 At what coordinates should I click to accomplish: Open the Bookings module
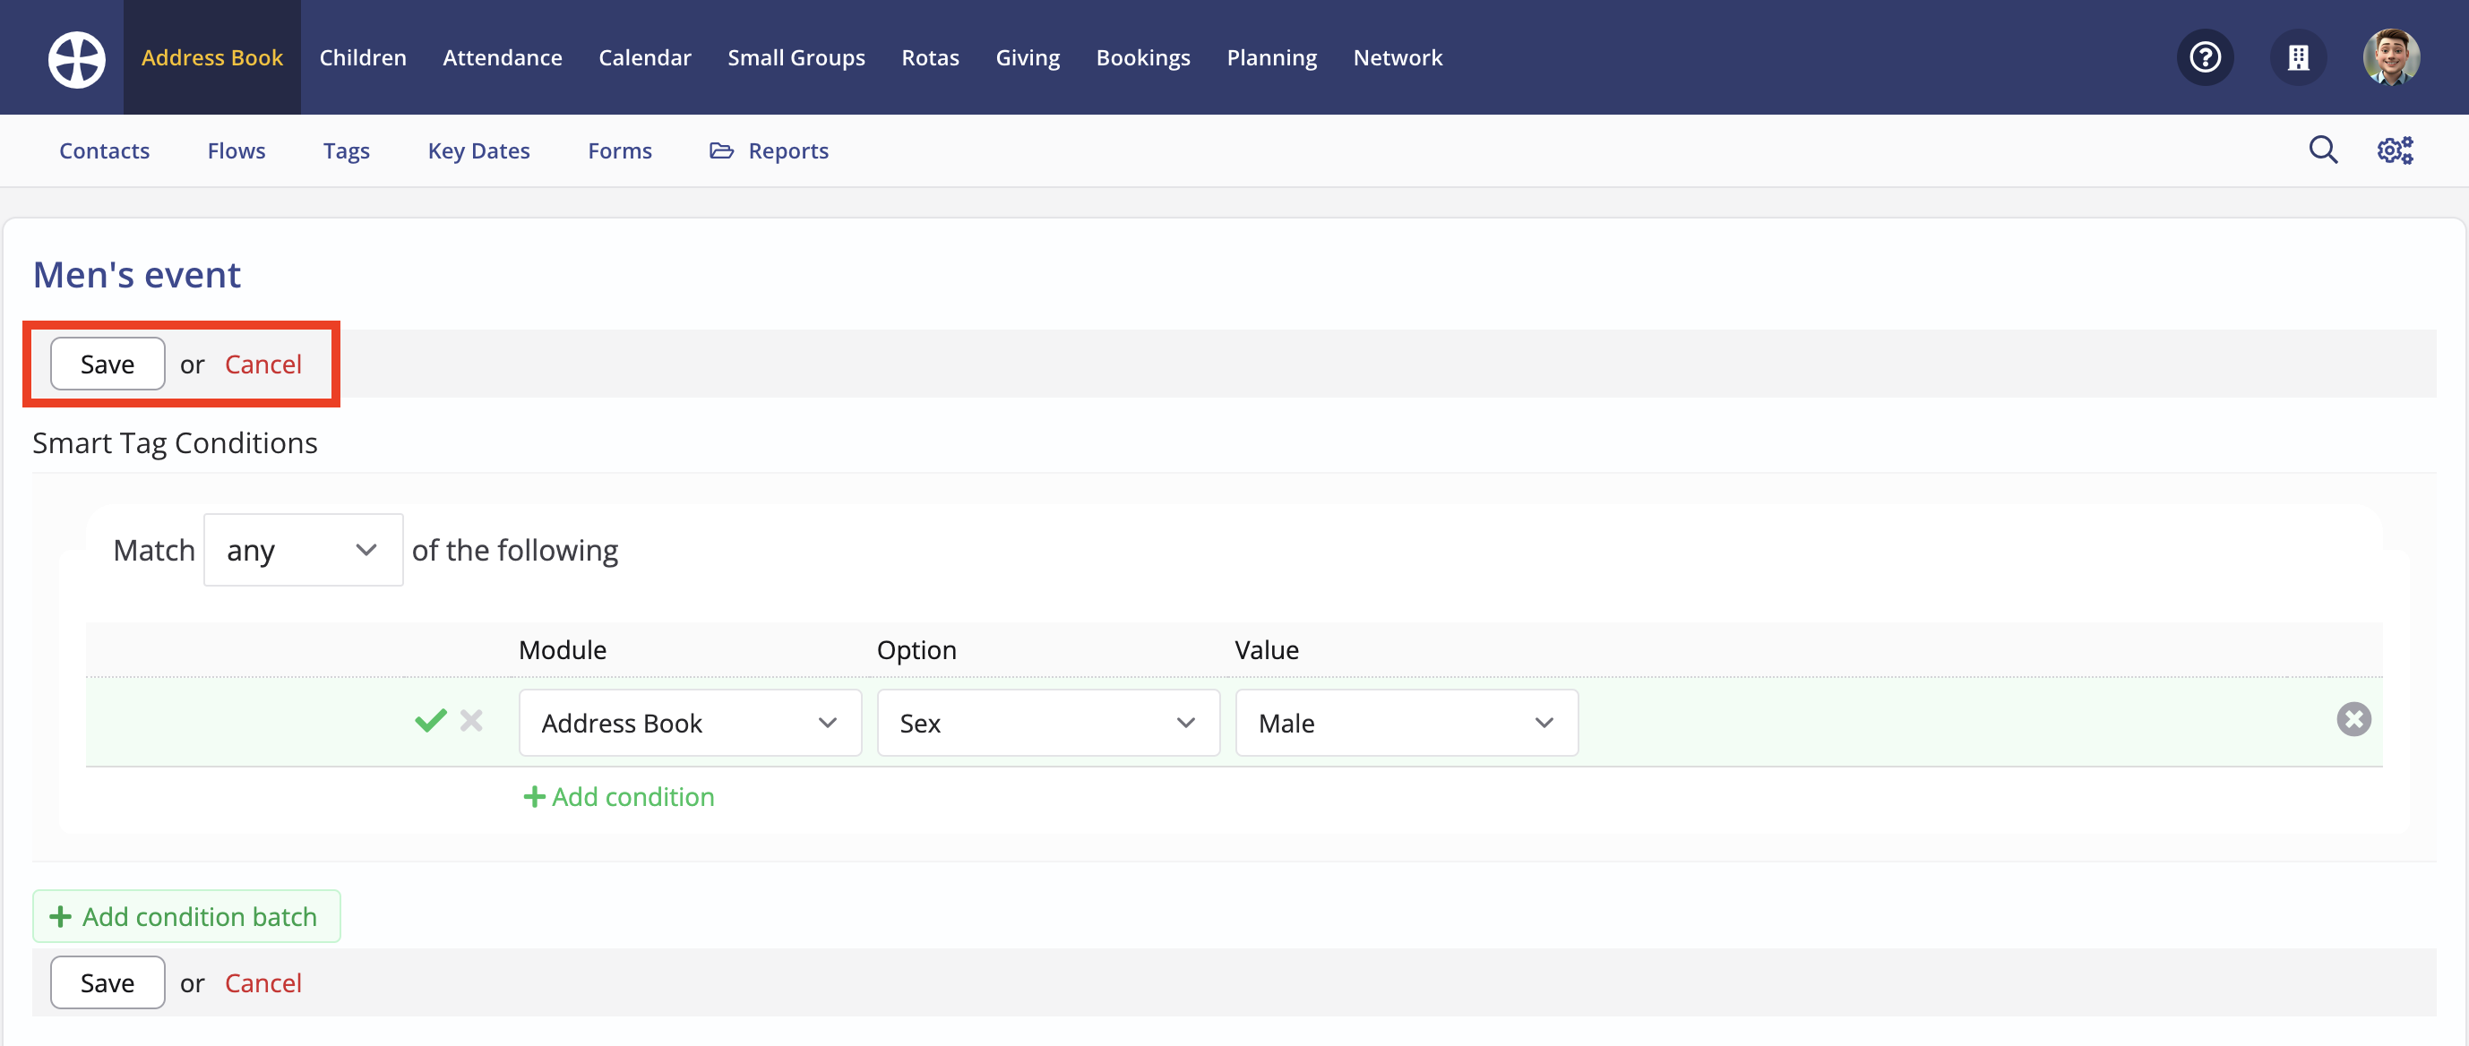tap(1142, 57)
